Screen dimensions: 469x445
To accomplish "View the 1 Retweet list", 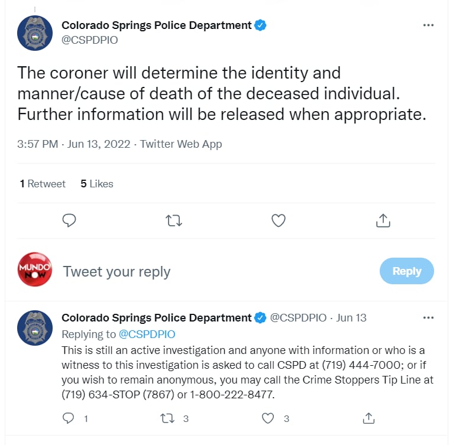I will [x=43, y=184].
